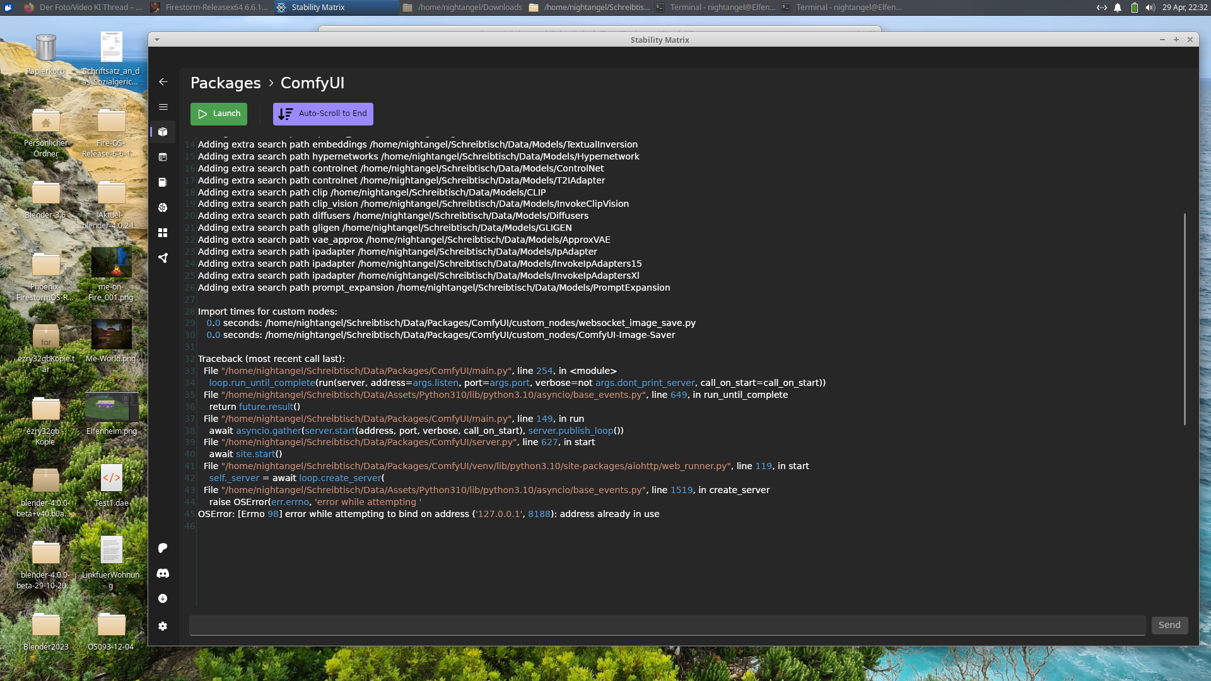Viewport: 1211px width, 681px height.
Task: Click the Patreon icon in sidebar
Action: [x=163, y=548]
